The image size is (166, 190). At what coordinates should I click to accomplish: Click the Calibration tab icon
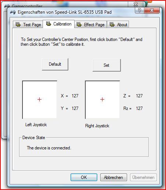48,24
